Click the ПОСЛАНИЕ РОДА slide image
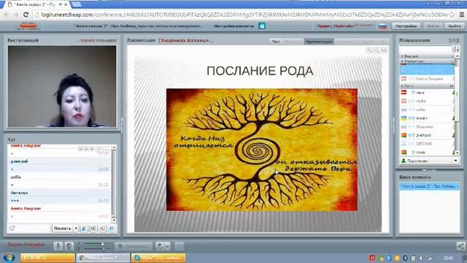The height and width of the screenshot is (263, 467). 262,150
